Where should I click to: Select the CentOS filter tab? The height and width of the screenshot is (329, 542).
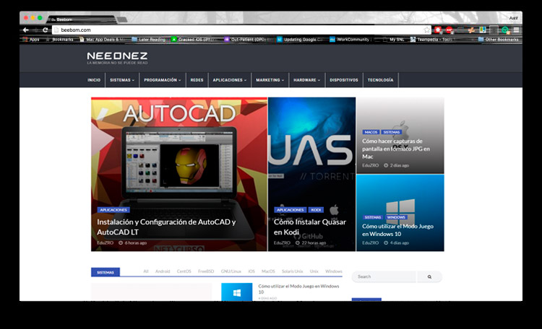click(x=184, y=271)
